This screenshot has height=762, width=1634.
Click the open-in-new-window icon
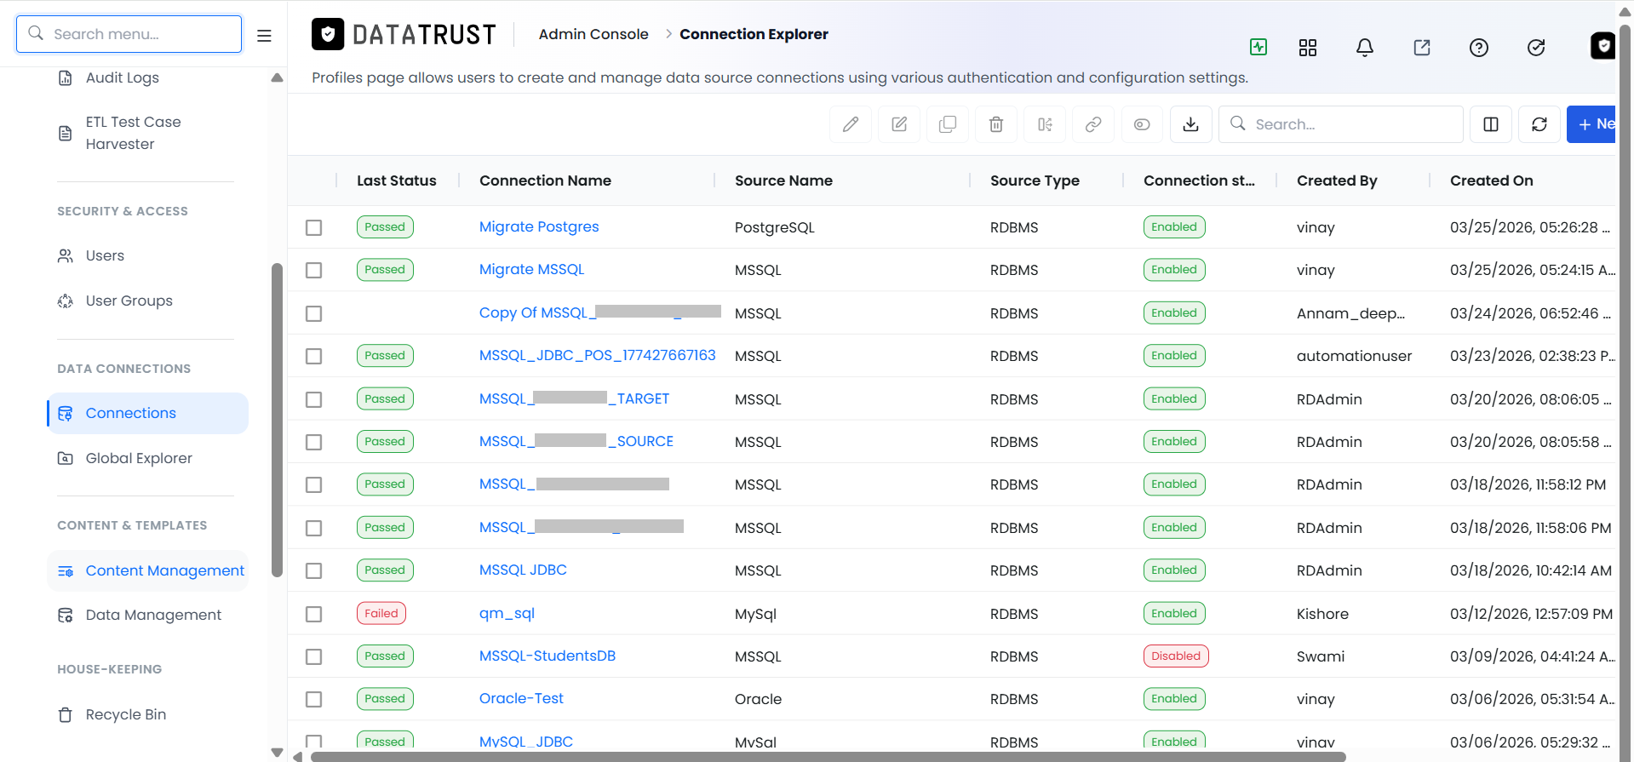[1422, 48]
